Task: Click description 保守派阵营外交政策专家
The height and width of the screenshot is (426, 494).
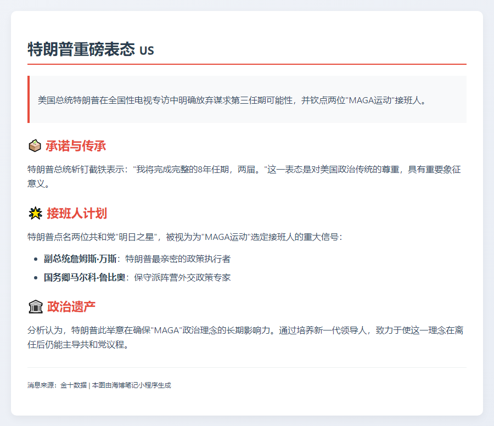Action: (182, 277)
